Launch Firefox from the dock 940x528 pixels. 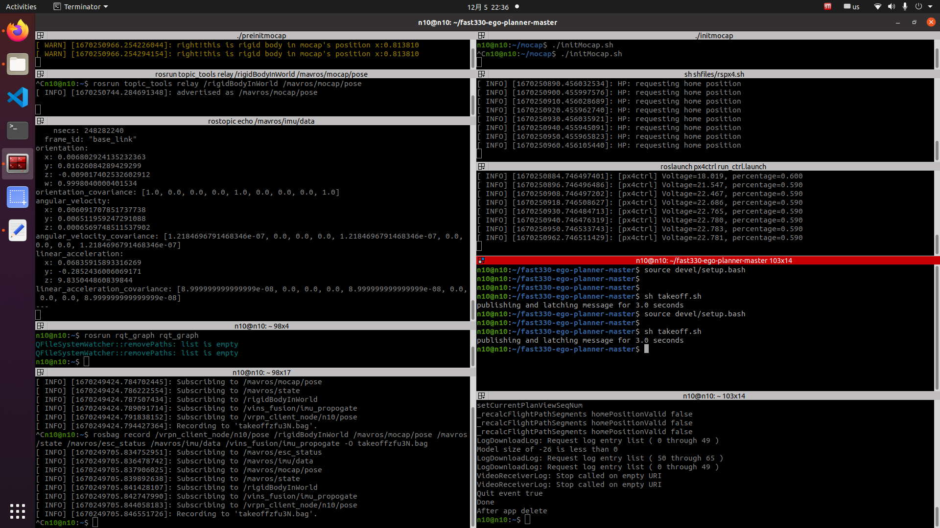click(18, 31)
